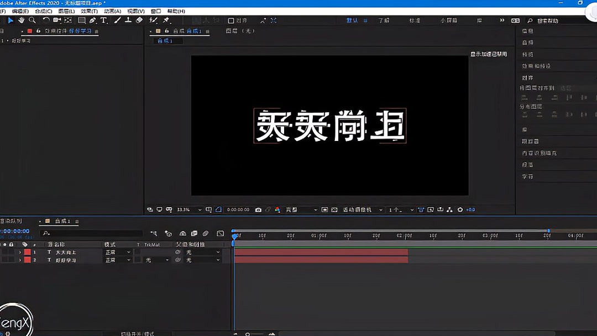The width and height of the screenshot is (597, 336).
Task: Take a snapshot of the composition
Action: click(259, 209)
